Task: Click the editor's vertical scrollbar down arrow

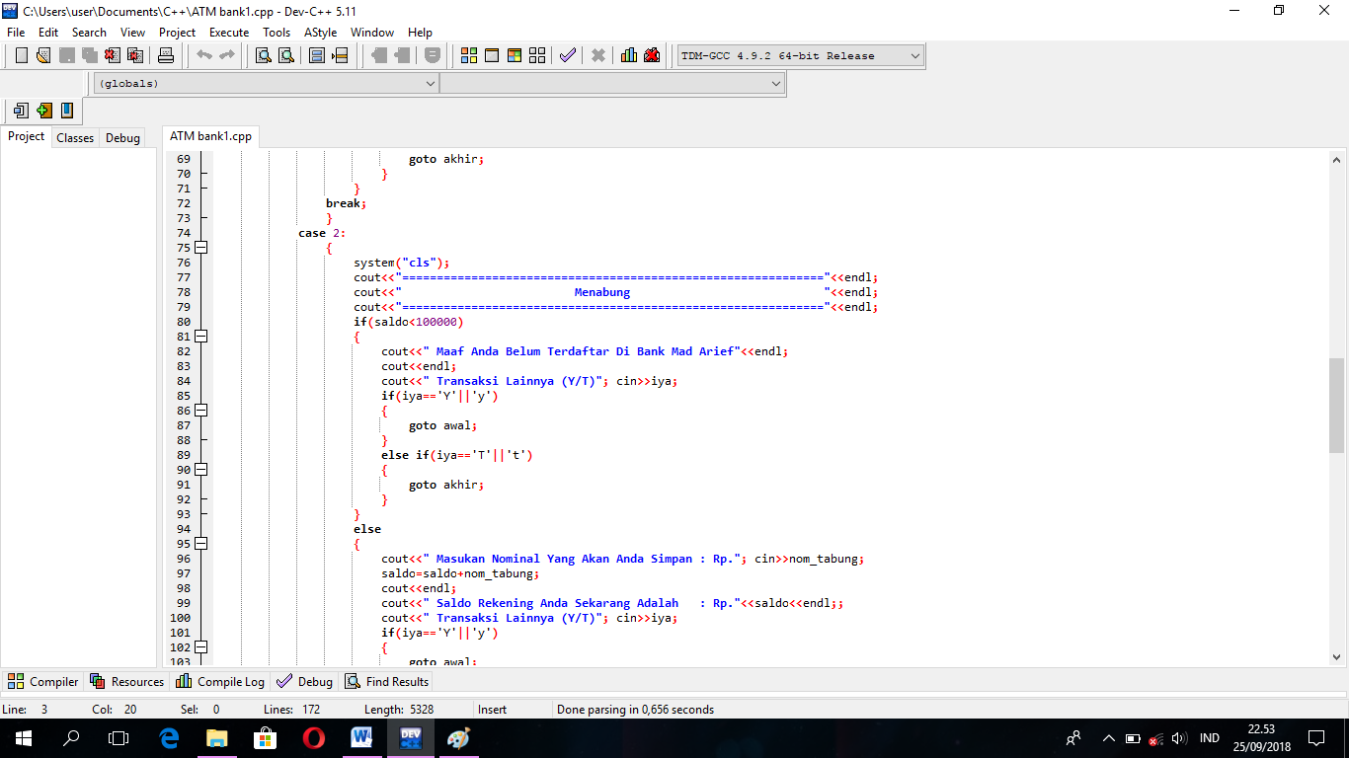Action: coord(1336,654)
